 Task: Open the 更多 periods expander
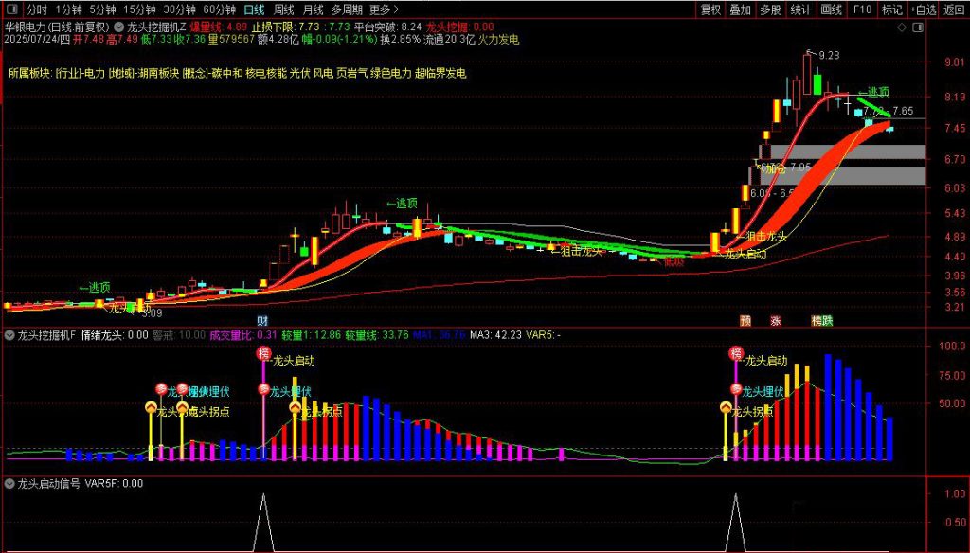coord(383,10)
